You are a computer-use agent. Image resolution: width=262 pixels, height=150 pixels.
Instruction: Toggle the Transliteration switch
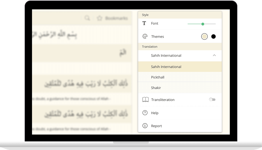pos(212,100)
